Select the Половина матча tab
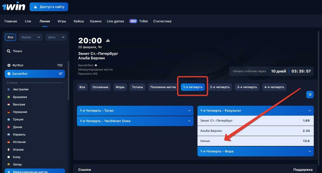 (163, 87)
